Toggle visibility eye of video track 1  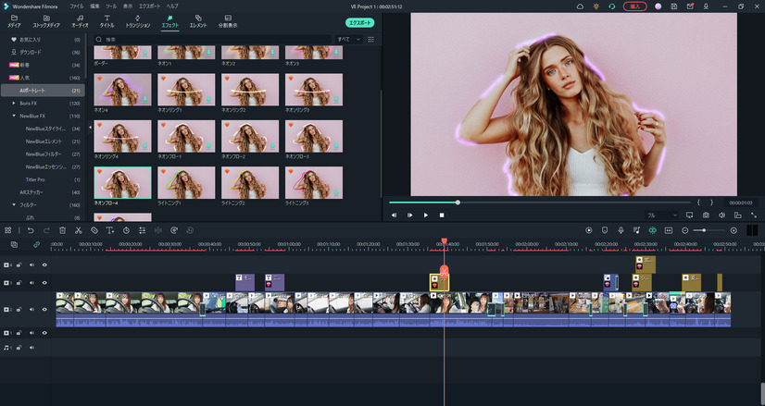pyautogui.click(x=44, y=333)
